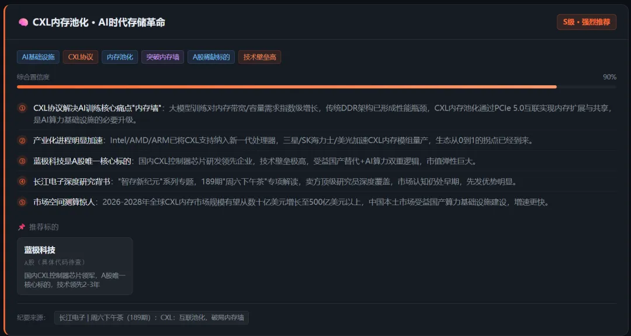Click the 推荐标的 section label
The image size is (631, 336).
44,227
